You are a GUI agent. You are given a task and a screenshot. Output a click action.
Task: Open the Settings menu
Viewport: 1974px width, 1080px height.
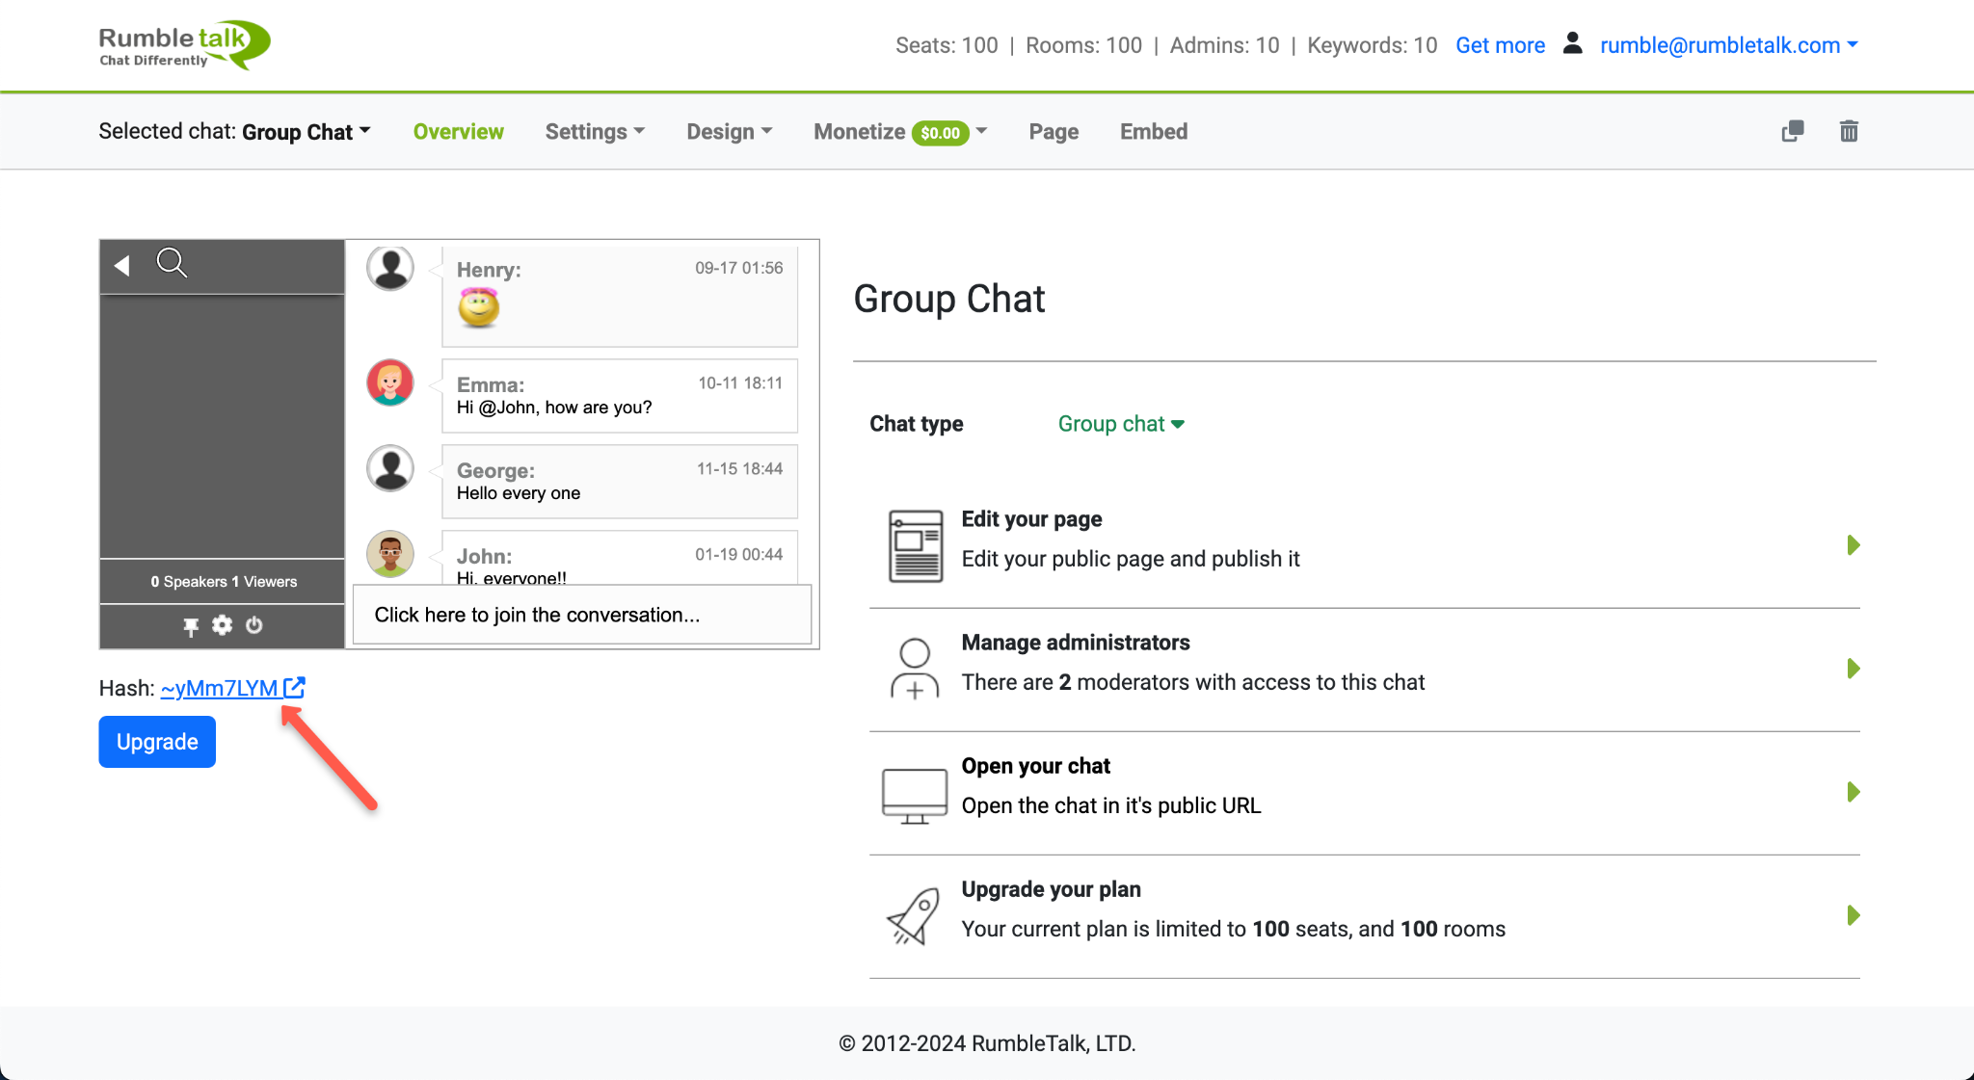pos(594,132)
